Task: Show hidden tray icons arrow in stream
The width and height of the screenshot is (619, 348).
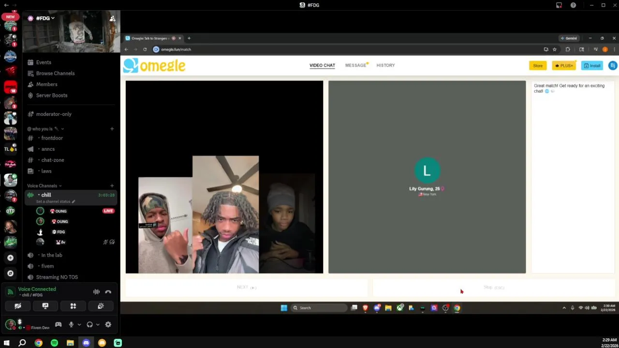Action: click(564, 308)
